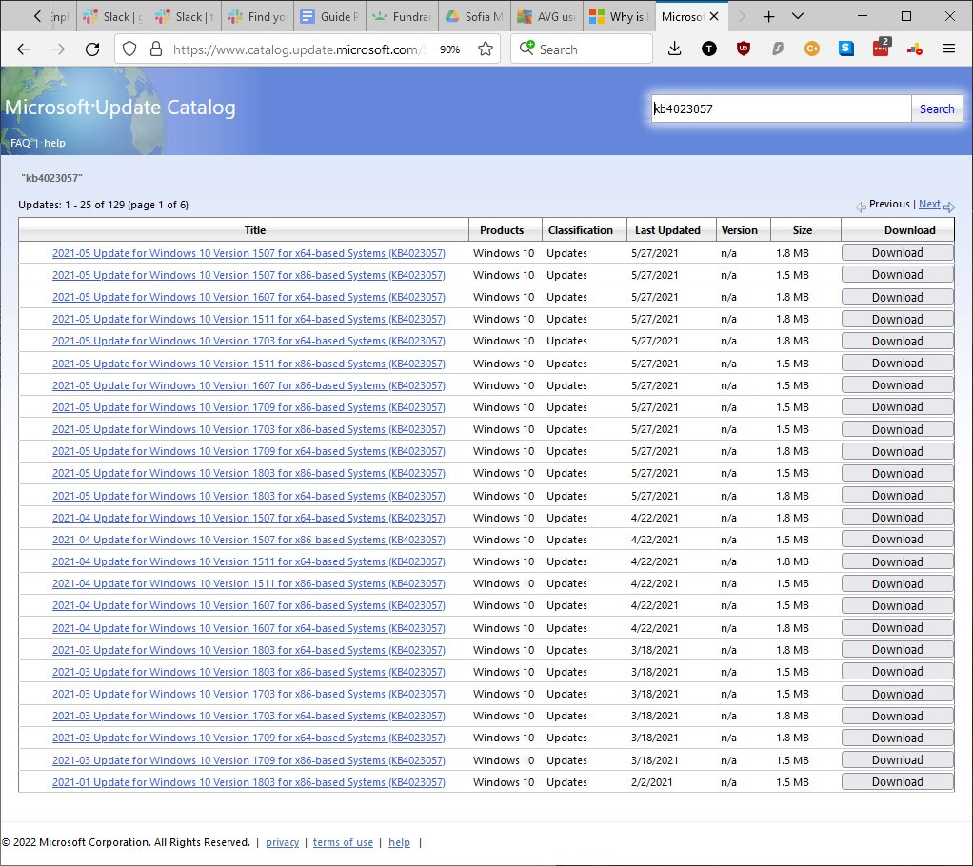Click the orange C+ extension icon
The image size is (973, 866).
pyautogui.click(x=812, y=49)
